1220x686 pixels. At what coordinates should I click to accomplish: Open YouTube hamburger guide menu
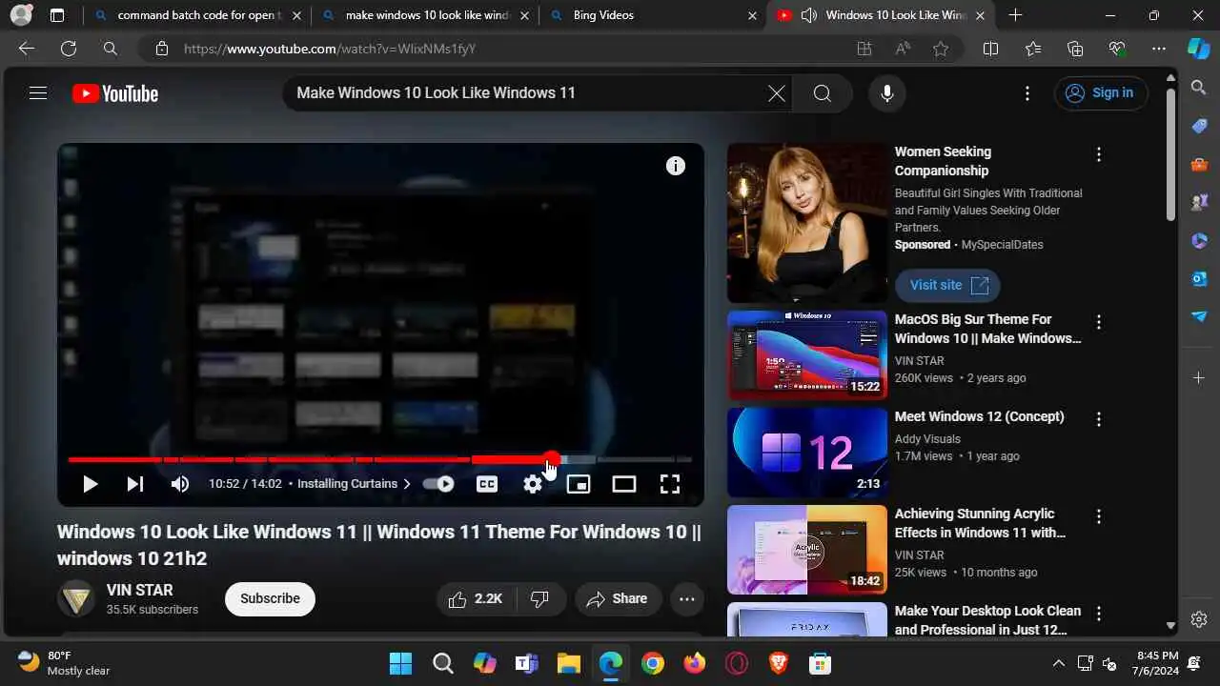pos(38,93)
